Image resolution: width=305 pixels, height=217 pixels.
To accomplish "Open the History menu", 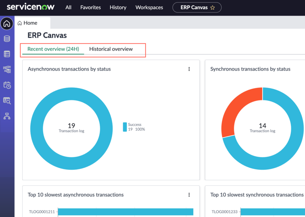I will click(x=118, y=7).
